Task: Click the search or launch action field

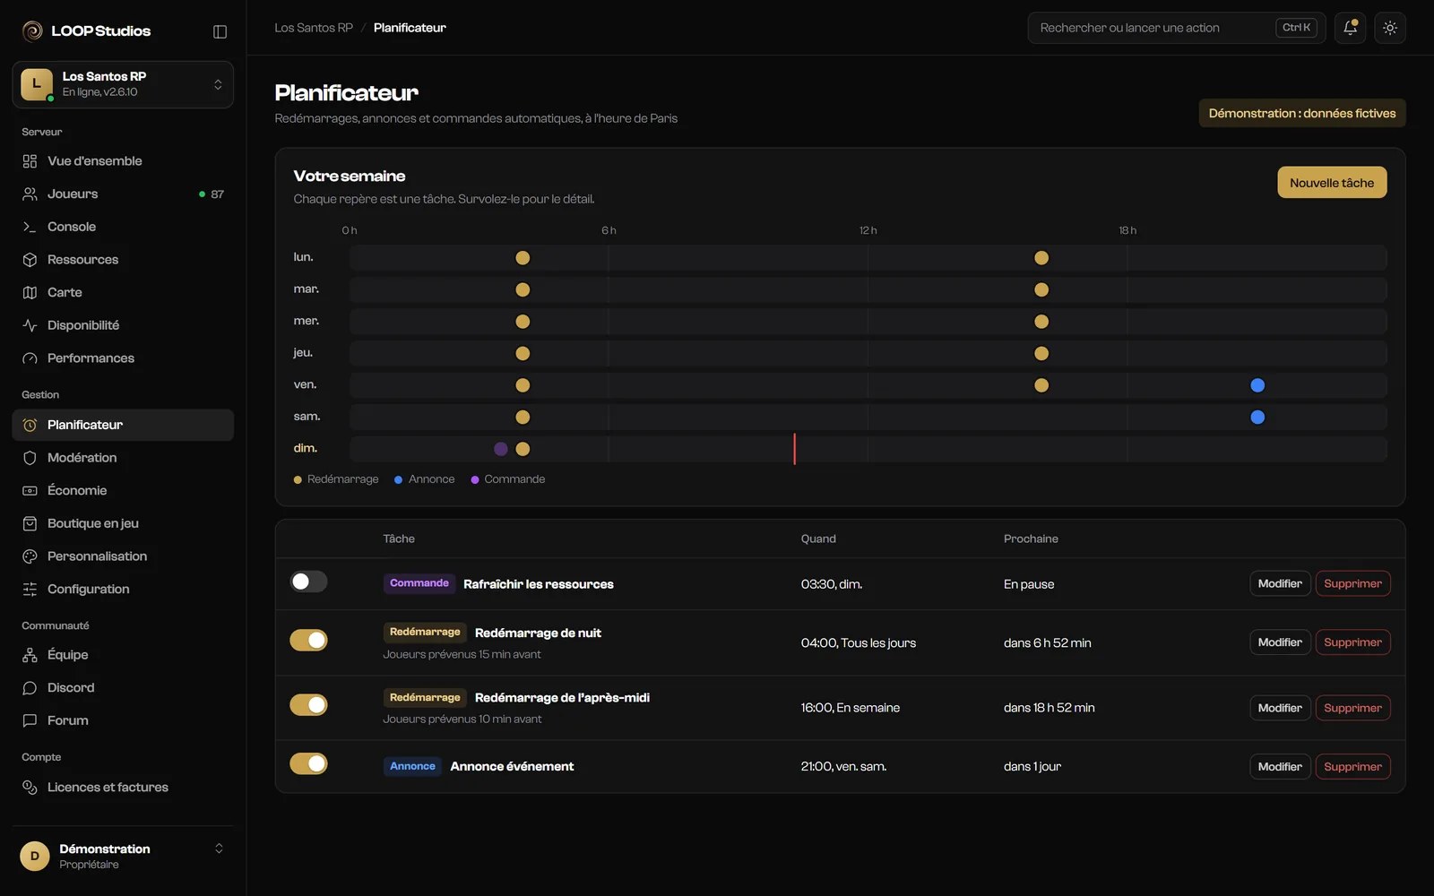Action: coord(1177,28)
